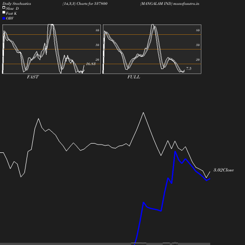Screen dimensions: 245x245
Task: Click the blue OBV legend swatch
Action: point(4,19)
